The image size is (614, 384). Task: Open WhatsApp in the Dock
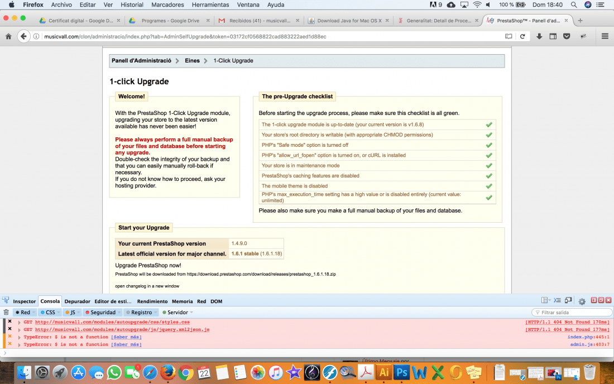pos(114,372)
